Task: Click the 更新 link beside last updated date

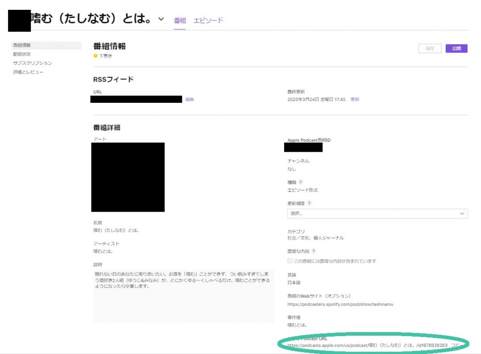Action: click(355, 100)
